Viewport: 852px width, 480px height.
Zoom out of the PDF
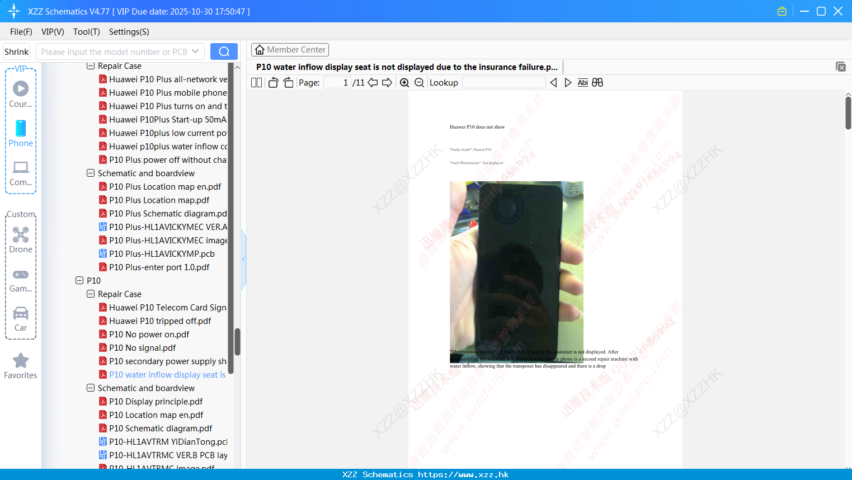(419, 83)
